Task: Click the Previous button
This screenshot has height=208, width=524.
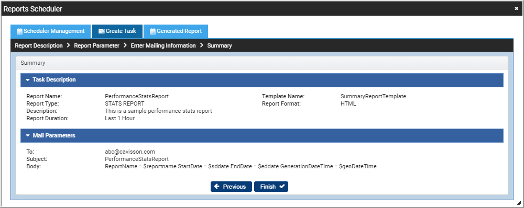Action: click(231, 187)
